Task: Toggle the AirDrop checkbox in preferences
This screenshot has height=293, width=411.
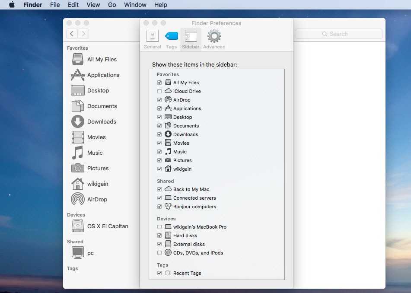Action: 159,100
